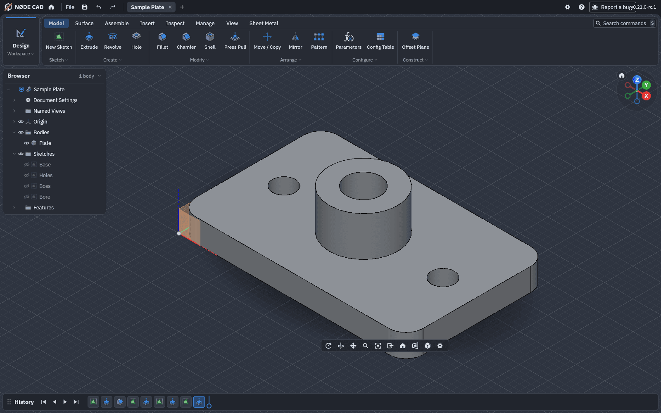Create an Offset Plane
This screenshot has height=413, width=661.
click(416, 41)
